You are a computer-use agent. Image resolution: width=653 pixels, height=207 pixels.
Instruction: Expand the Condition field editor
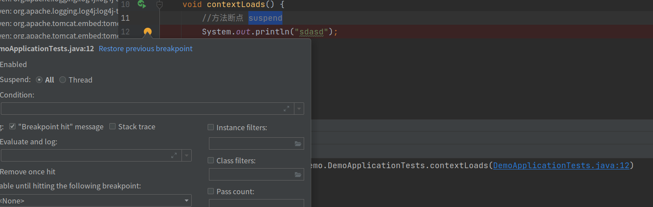click(286, 109)
